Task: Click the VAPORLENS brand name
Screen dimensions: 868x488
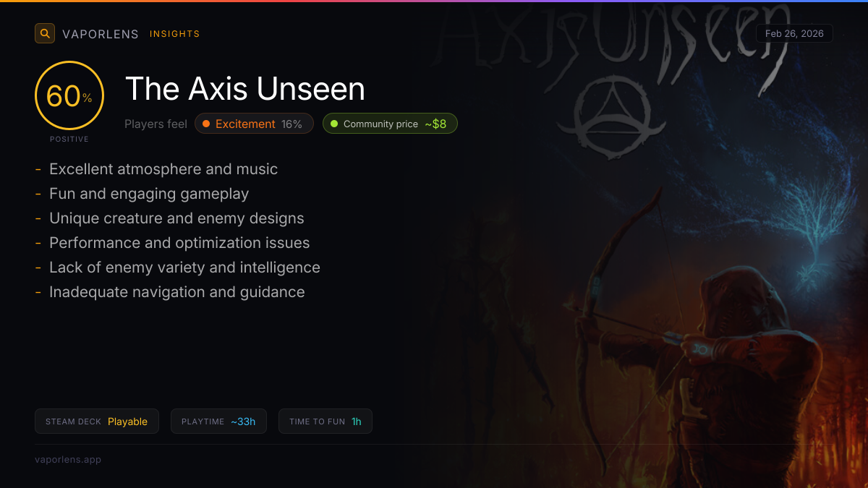Action: pos(101,34)
